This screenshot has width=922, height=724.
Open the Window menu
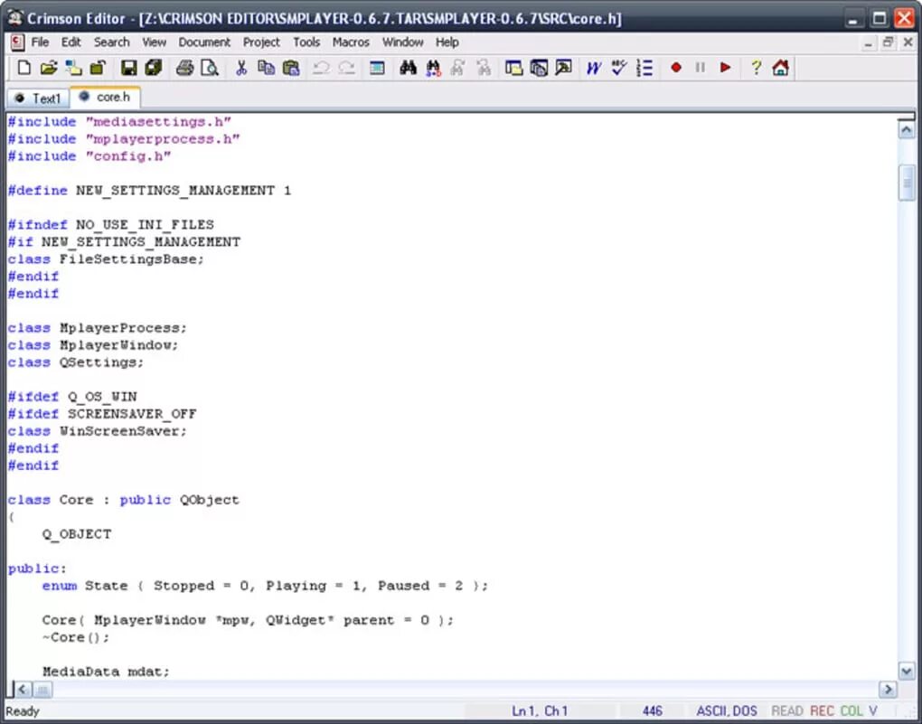point(403,42)
